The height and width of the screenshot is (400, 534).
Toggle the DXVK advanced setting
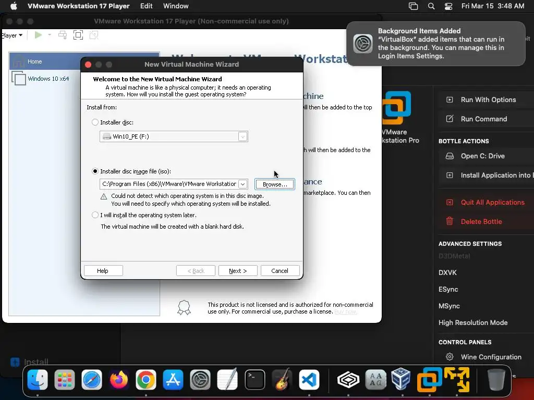coord(447,272)
